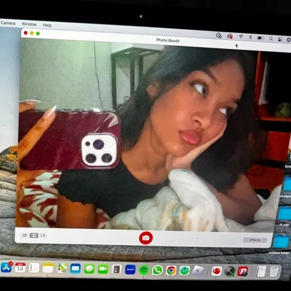Open the Effects panel
This screenshot has width=291, height=291.
[255, 240]
